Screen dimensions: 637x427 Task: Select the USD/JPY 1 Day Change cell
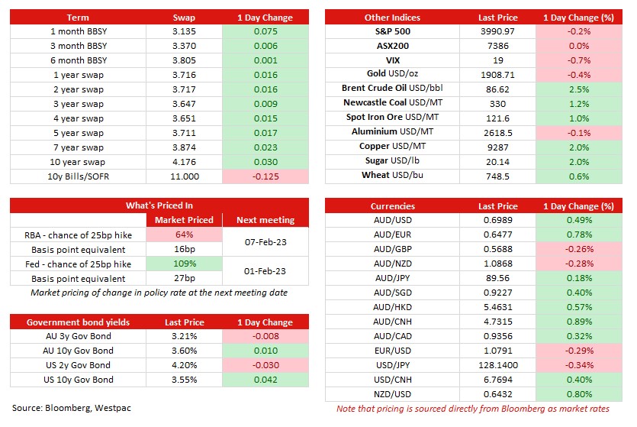coord(579,365)
